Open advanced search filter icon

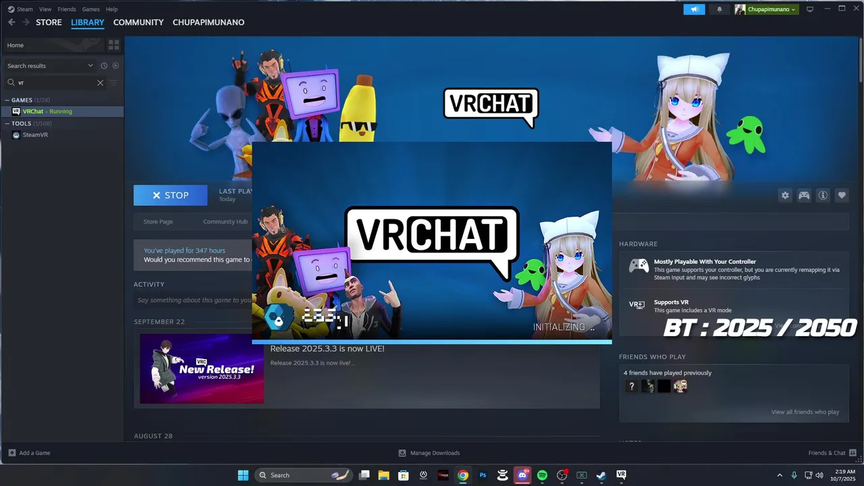(113, 82)
